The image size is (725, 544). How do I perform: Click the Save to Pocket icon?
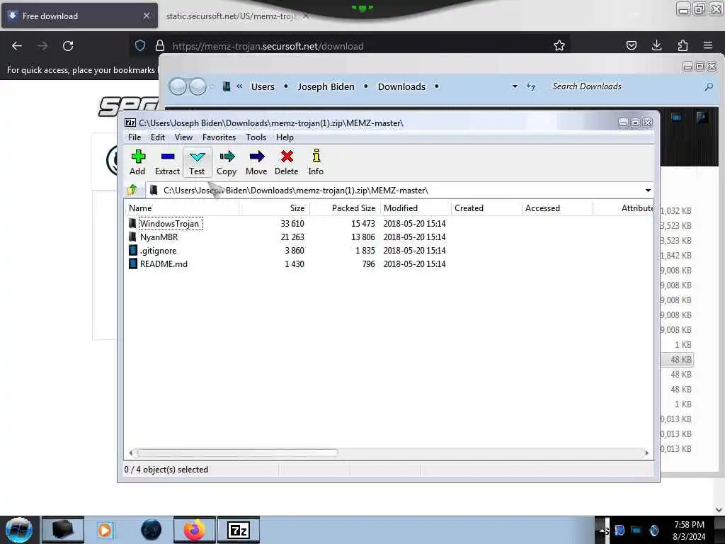click(x=631, y=45)
